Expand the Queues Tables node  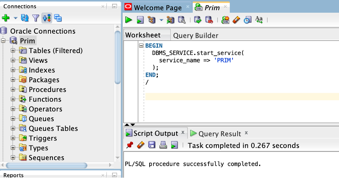pyautogui.click(x=13, y=128)
